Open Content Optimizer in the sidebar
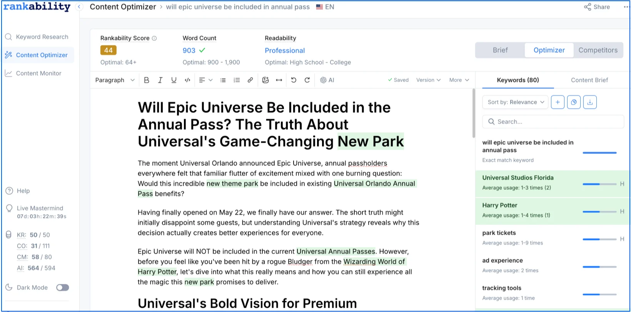 click(38, 55)
